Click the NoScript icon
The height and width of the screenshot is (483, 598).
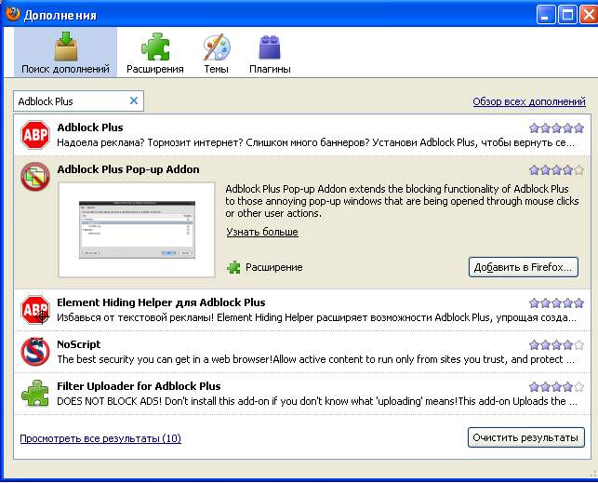tap(35, 352)
